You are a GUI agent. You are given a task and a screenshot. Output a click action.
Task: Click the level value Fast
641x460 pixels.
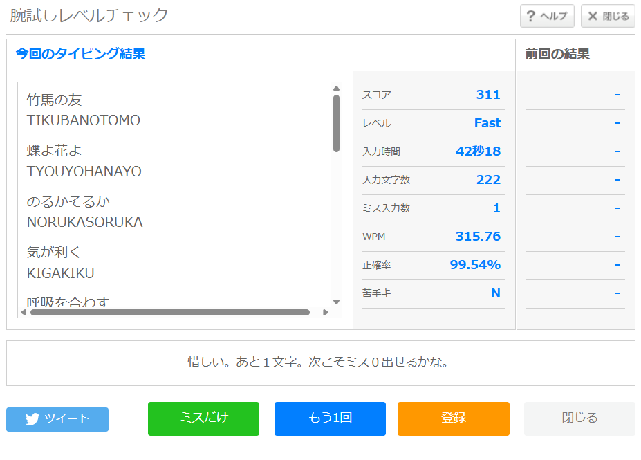click(487, 122)
